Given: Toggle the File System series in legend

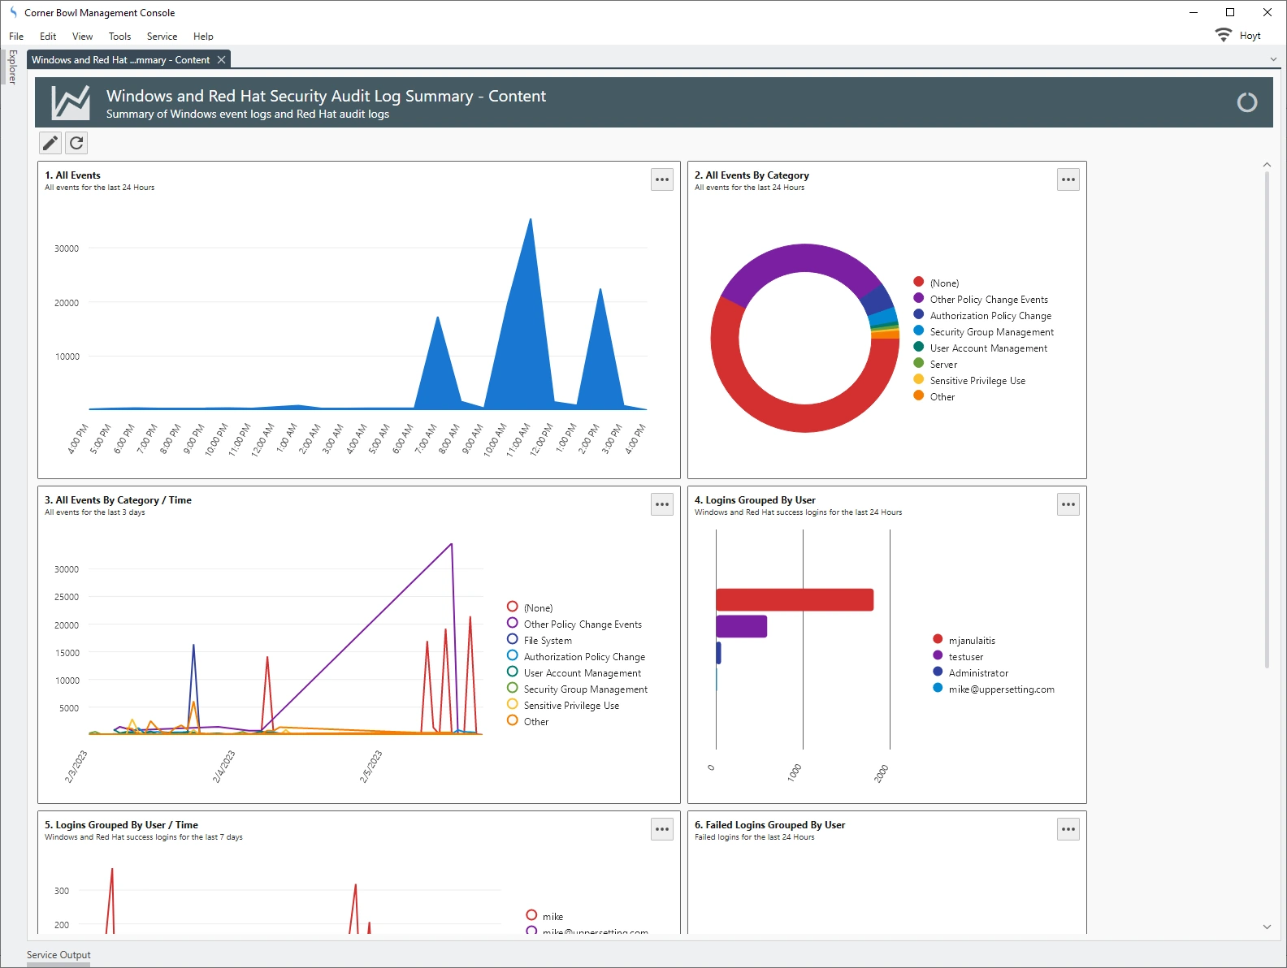Looking at the screenshot, I should (547, 641).
